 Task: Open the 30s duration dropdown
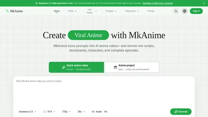81,112
